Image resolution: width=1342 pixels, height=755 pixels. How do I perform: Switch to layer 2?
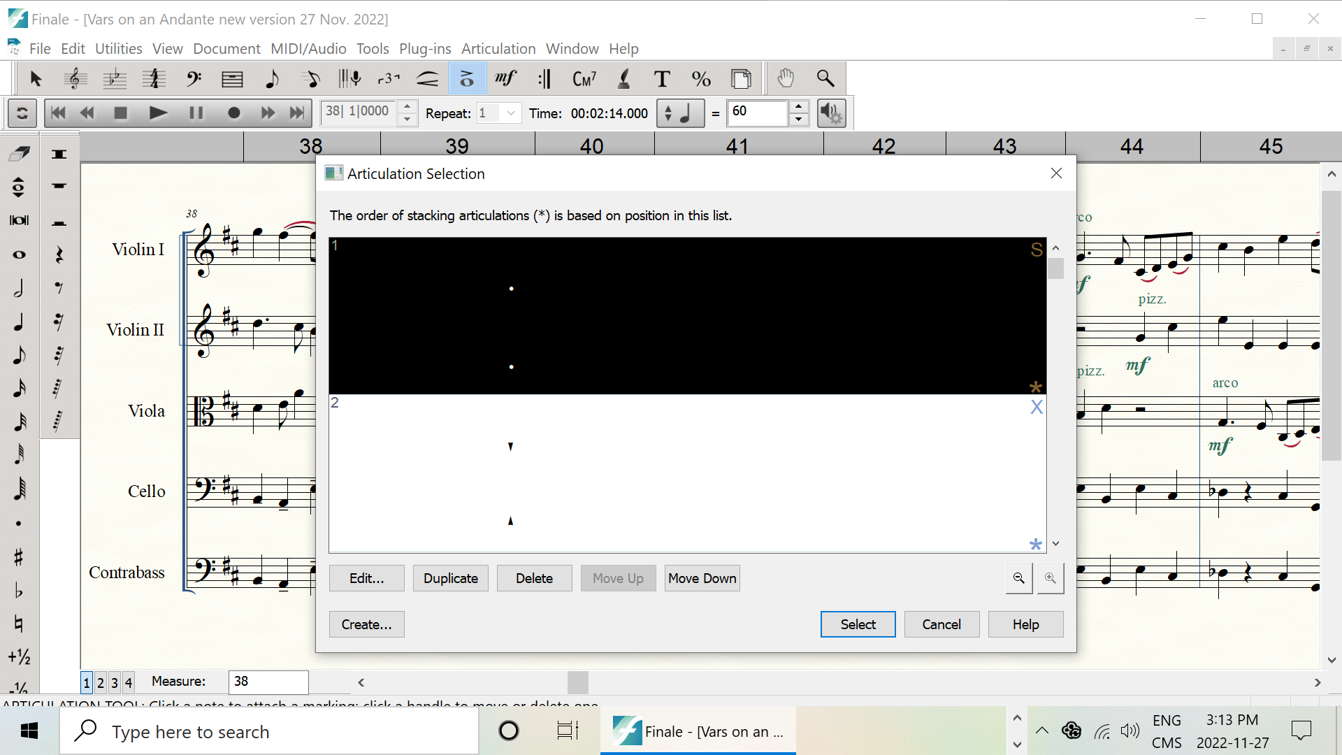(101, 682)
